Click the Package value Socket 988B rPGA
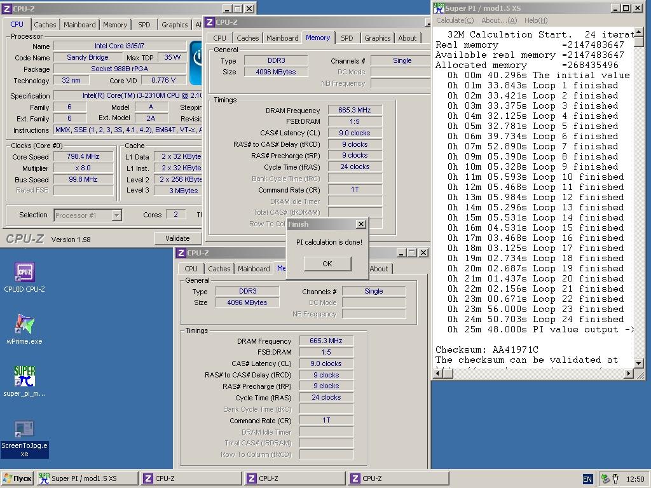Image resolution: width=651 pixels, height=488 pixels. [x=120, y=69]
